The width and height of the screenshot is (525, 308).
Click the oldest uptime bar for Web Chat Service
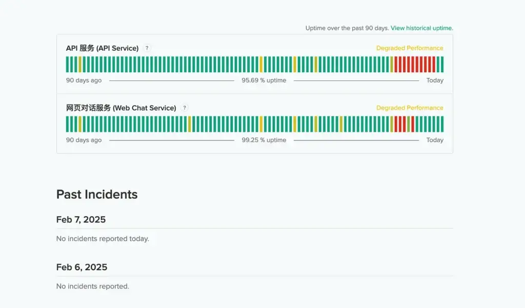point(67,124)
